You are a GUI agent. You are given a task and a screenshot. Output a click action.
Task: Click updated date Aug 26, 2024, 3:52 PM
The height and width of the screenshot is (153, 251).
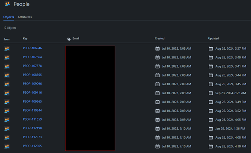[x=230, y=111]
